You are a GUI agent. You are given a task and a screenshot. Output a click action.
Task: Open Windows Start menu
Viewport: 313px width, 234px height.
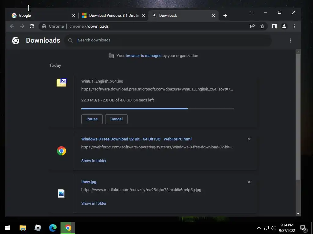pyautogui.click(x=7, y=228)
